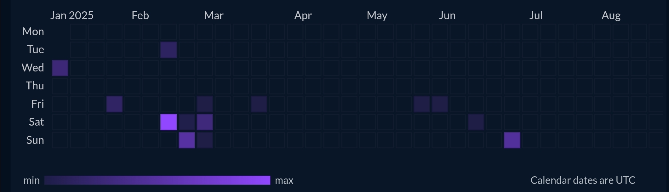
Task: Click the min-to-max purple gradient bar
Action: [157, 180]
